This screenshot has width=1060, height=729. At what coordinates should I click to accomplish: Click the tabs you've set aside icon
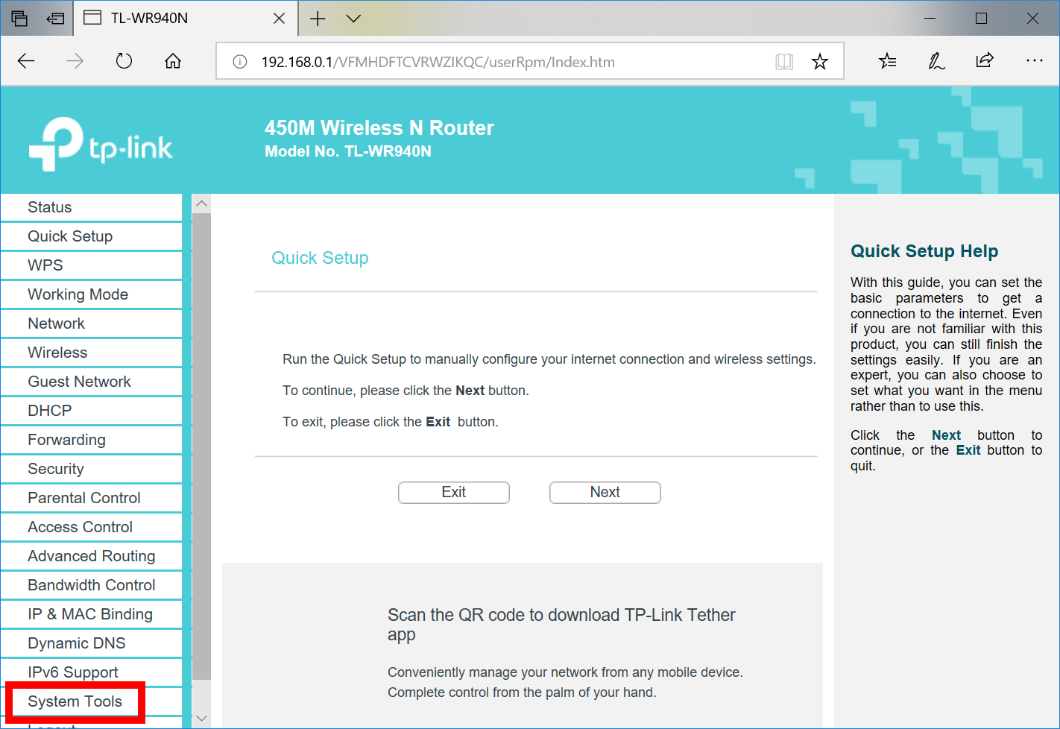pos(19,18)
